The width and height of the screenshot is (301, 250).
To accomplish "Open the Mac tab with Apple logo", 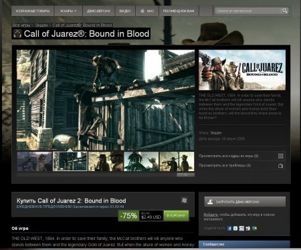I will [147, 11].
